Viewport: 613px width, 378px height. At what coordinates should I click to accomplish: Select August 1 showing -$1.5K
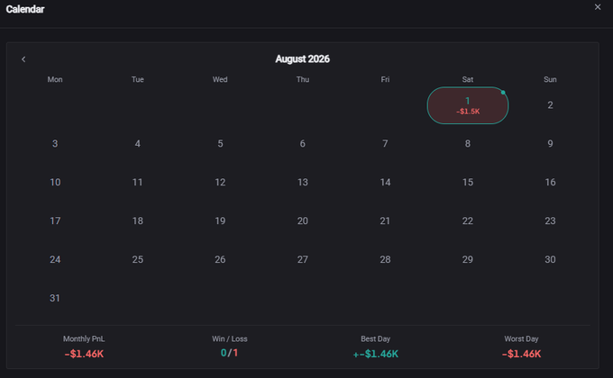[468, 105]
